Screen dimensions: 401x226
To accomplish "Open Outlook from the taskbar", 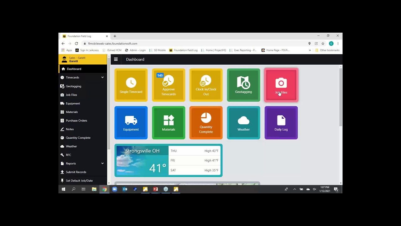I will click(125, 189).
